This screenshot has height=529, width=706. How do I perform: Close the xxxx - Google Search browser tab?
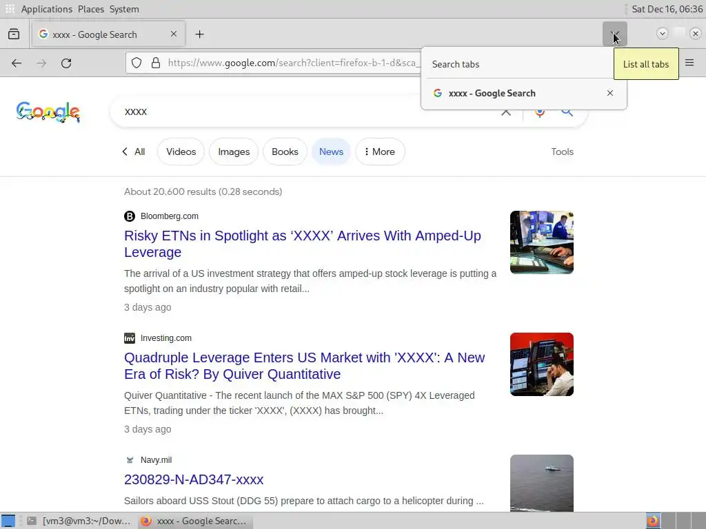174,34
